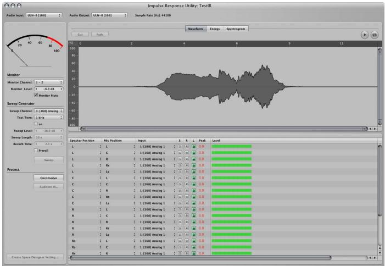The width and height of the screenshot is (385, 266).
Task: Uncheck the Monitor Mute checkbox
Action: (x=36, y=95)
